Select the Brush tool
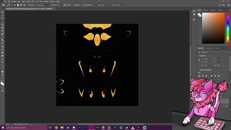This screenshot has width=231, height=130. click(x=3, y=37)
